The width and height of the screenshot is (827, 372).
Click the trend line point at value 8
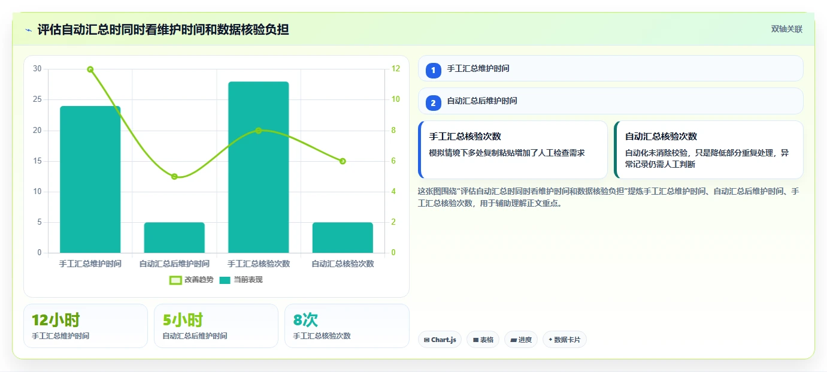[x=259, y=131]
